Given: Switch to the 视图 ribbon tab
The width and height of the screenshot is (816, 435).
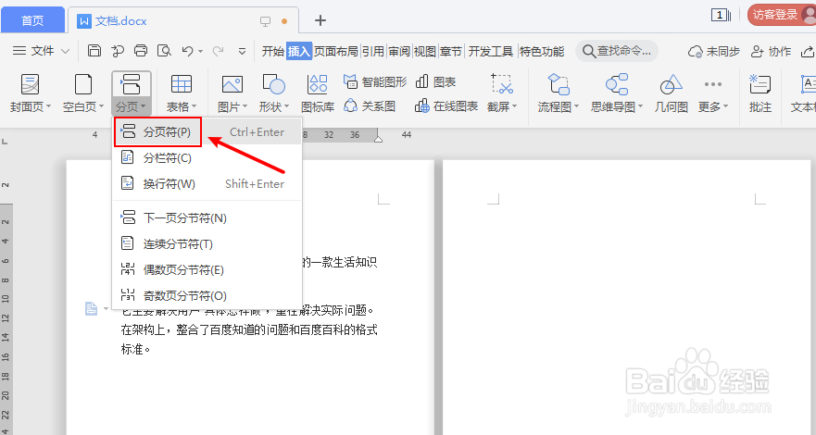Looking at the screenshot, I should [x=424, y=51].
